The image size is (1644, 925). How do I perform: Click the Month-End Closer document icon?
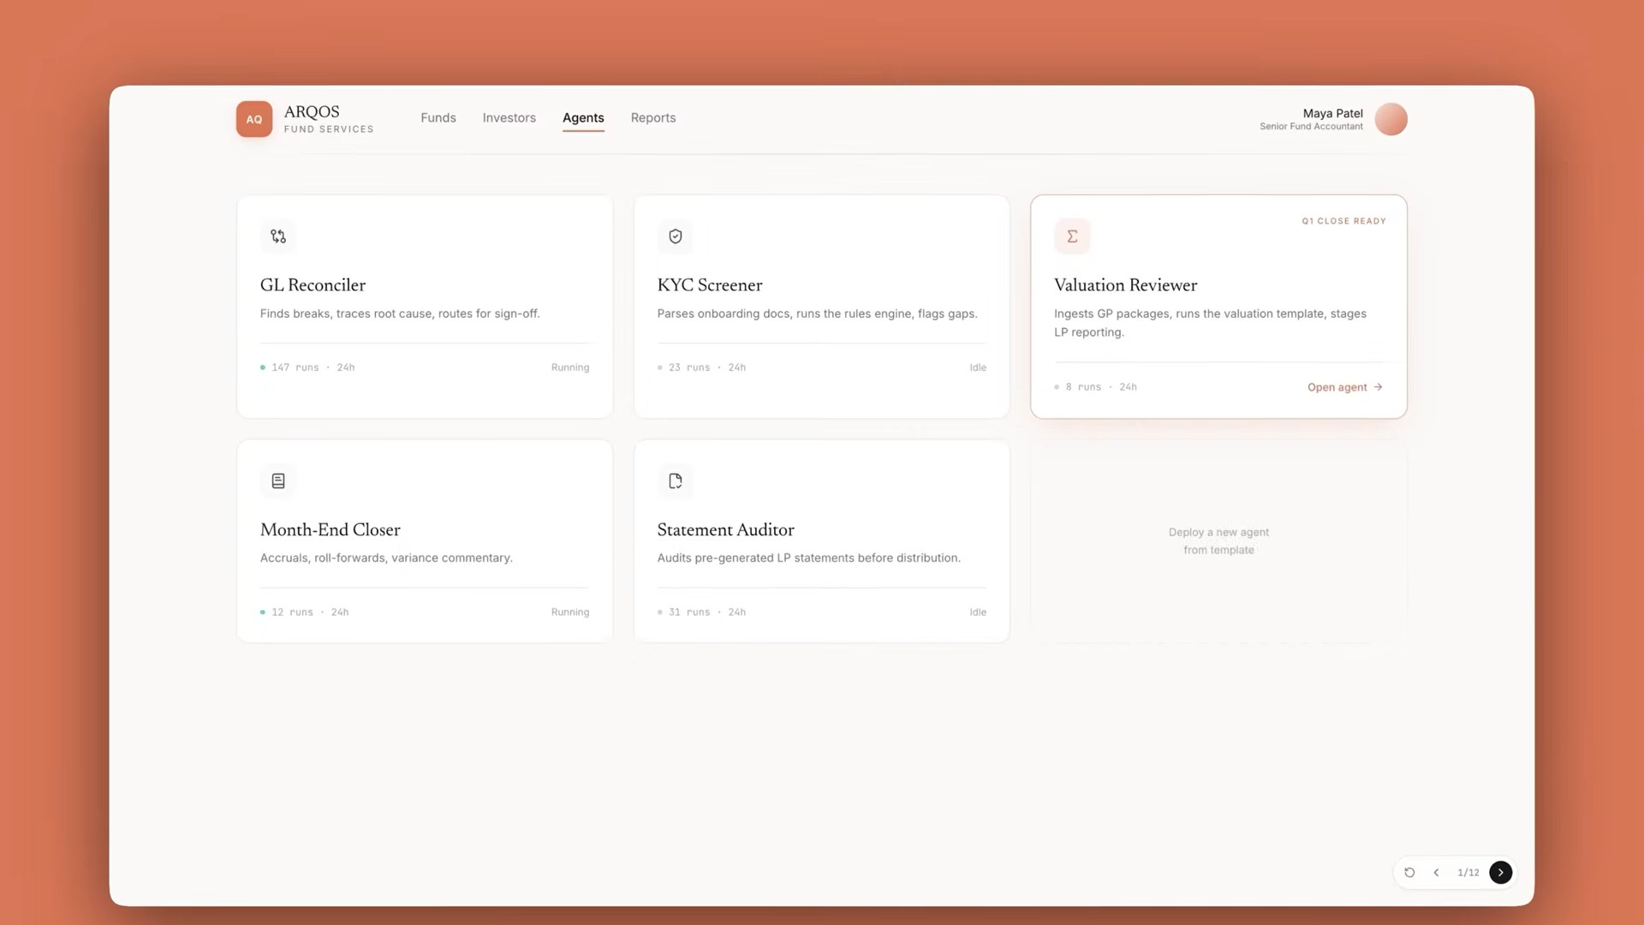[278, 481]
